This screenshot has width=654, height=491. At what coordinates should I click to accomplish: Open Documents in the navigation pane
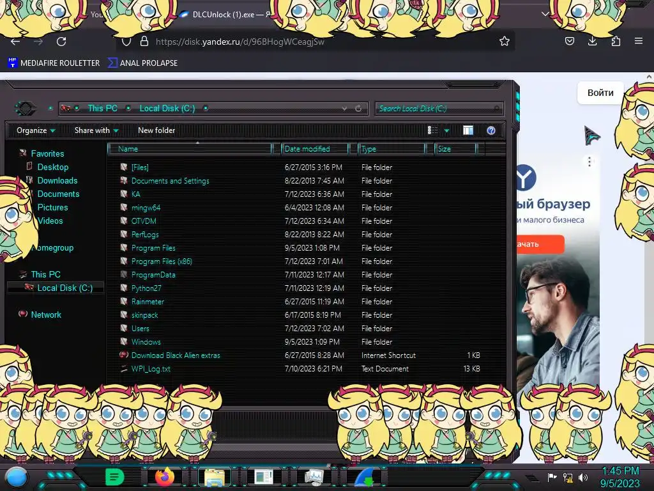58,194
